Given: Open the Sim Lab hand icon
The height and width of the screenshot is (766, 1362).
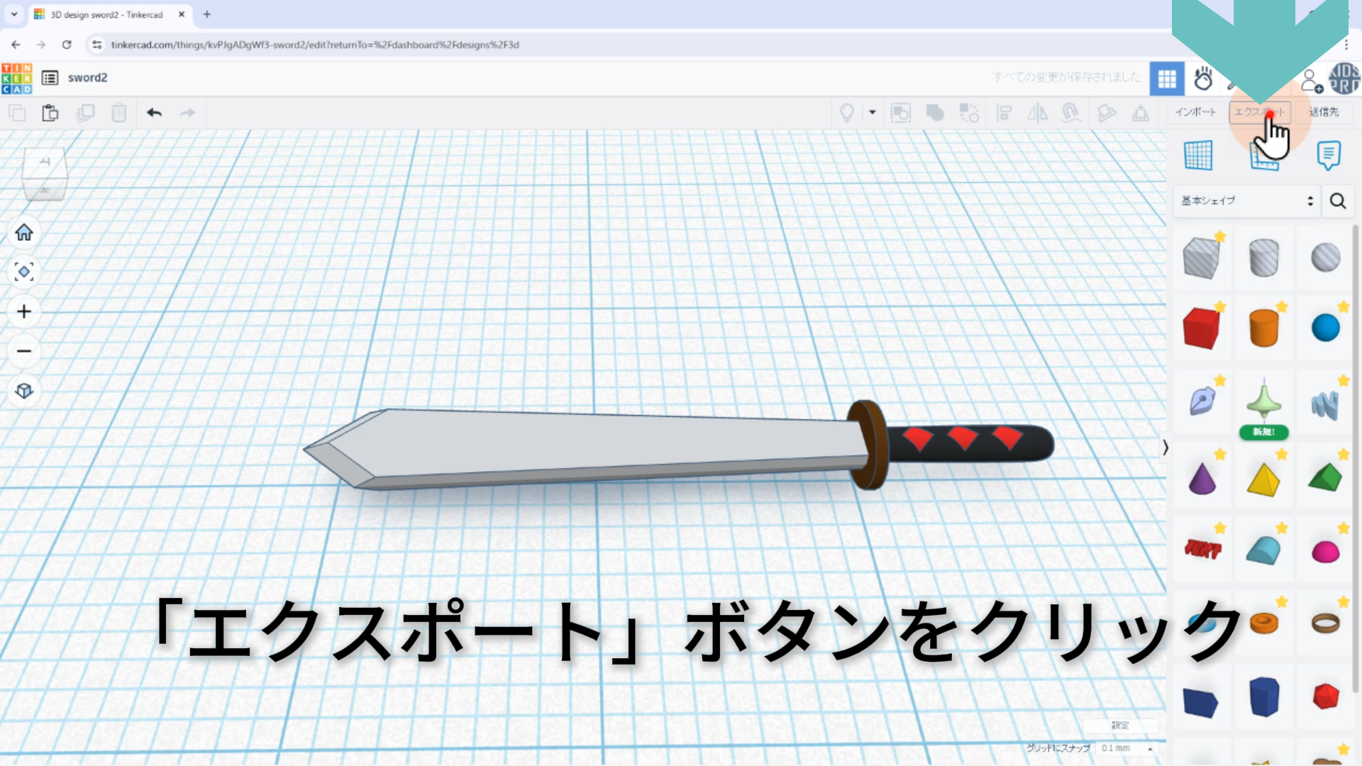Looking at the screenshot, I should point(1203,79).
